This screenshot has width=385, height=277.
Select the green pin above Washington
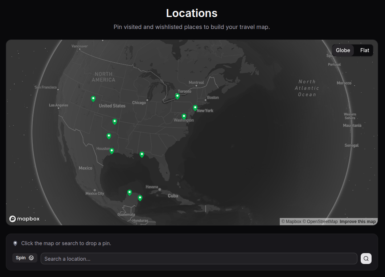click(x=184, y=117)
